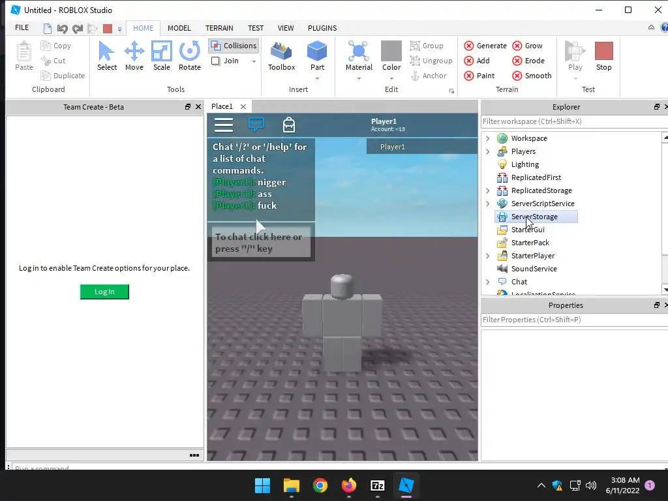668x501 pixels.
Task: Pick the Rotate tool
Action: click(x=190, y=56)
